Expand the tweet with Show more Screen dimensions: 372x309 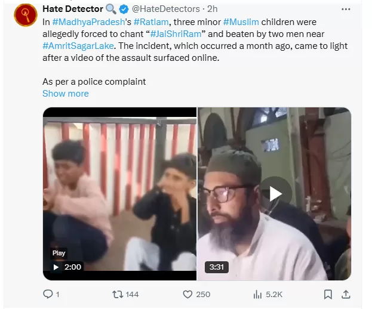[x=65, y=94]
